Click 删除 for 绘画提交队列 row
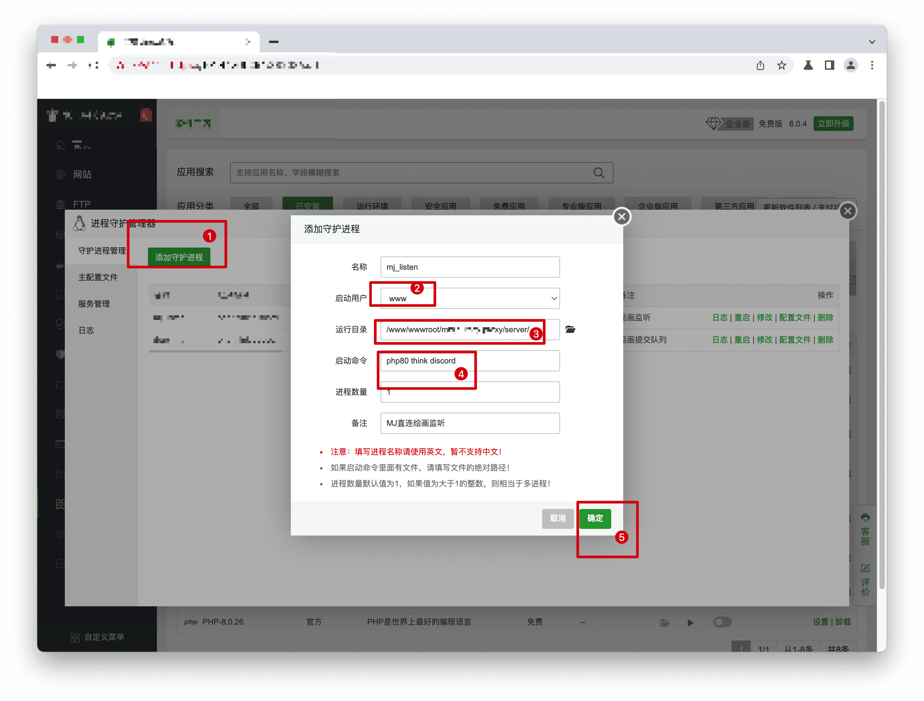924x701 pixels. click(825, 340)
